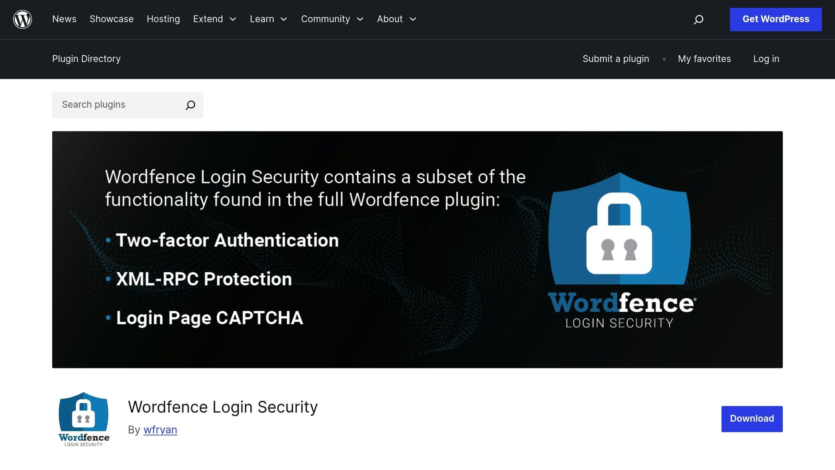835x470 pixels.
Task: Download the Wordfence Login Security plugin
Action: coord(751,419)
